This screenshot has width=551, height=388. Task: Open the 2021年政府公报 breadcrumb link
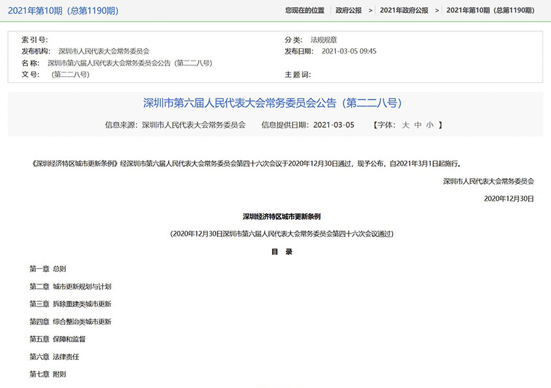point(404,10)
